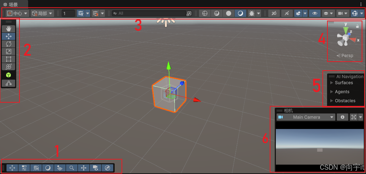Screen dimensions: 366x174
Task: Open the grid snapping options arrow
Action: pos(102,13)
